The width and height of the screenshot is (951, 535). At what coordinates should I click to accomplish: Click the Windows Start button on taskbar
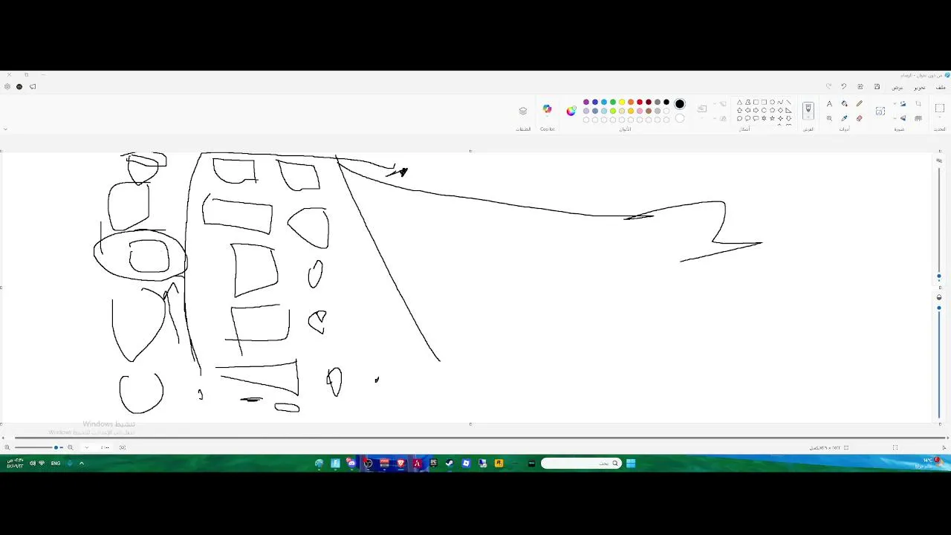tap(631, 464)
